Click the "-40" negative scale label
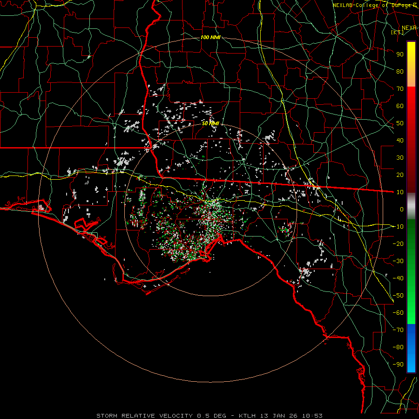This screenshot has height=419, width=419. point(398,278)
